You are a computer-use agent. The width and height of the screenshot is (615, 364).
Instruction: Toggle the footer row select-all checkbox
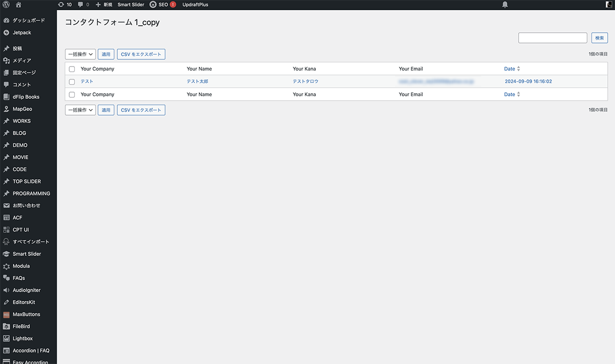72,95
